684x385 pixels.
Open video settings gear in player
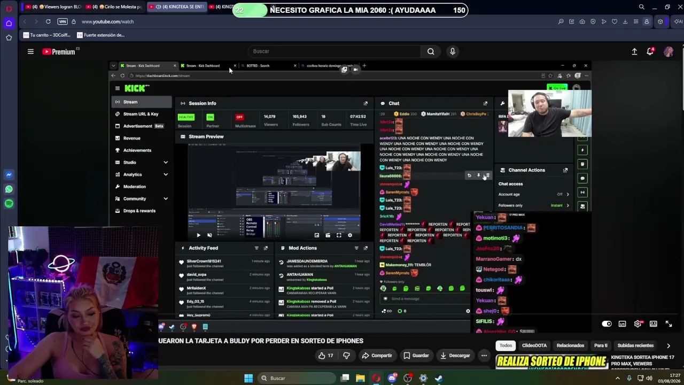[x=638, y=324]
